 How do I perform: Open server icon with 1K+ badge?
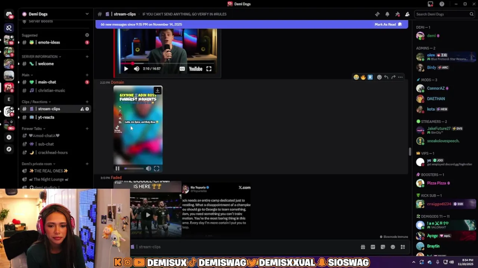pyautogui.click(x=9, y=124)
